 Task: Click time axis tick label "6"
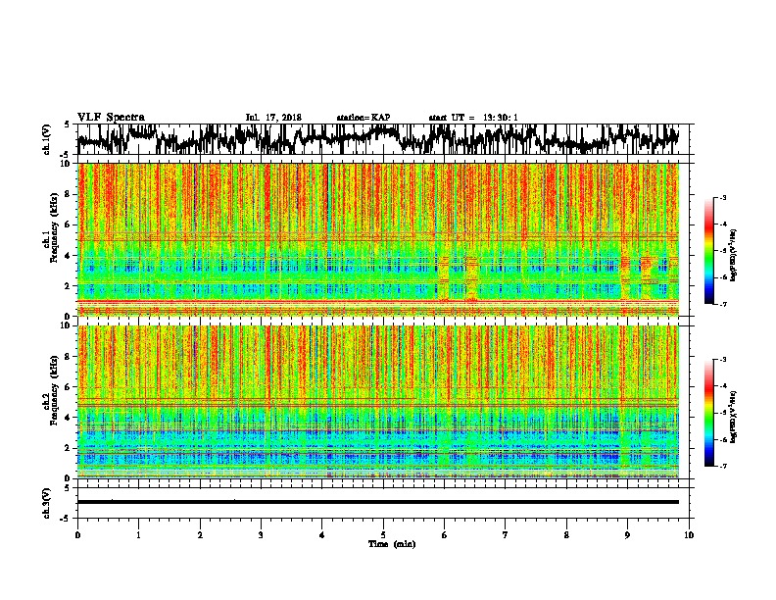pyautogui.click(x=445, y=535)
